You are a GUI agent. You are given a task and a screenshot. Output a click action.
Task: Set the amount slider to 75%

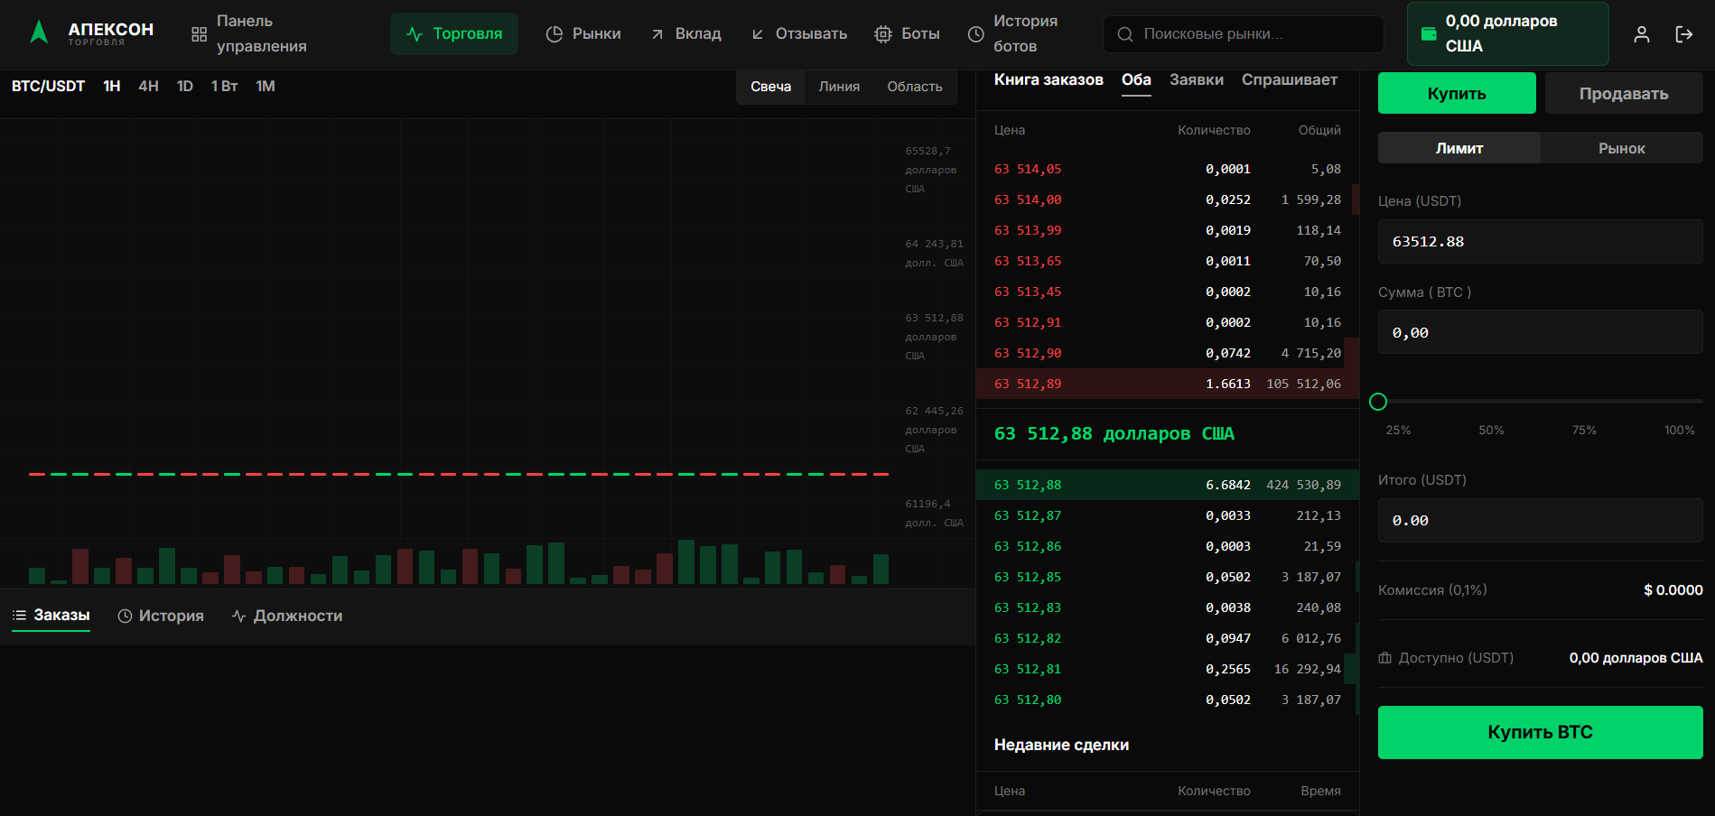[x=1584, y=430]
